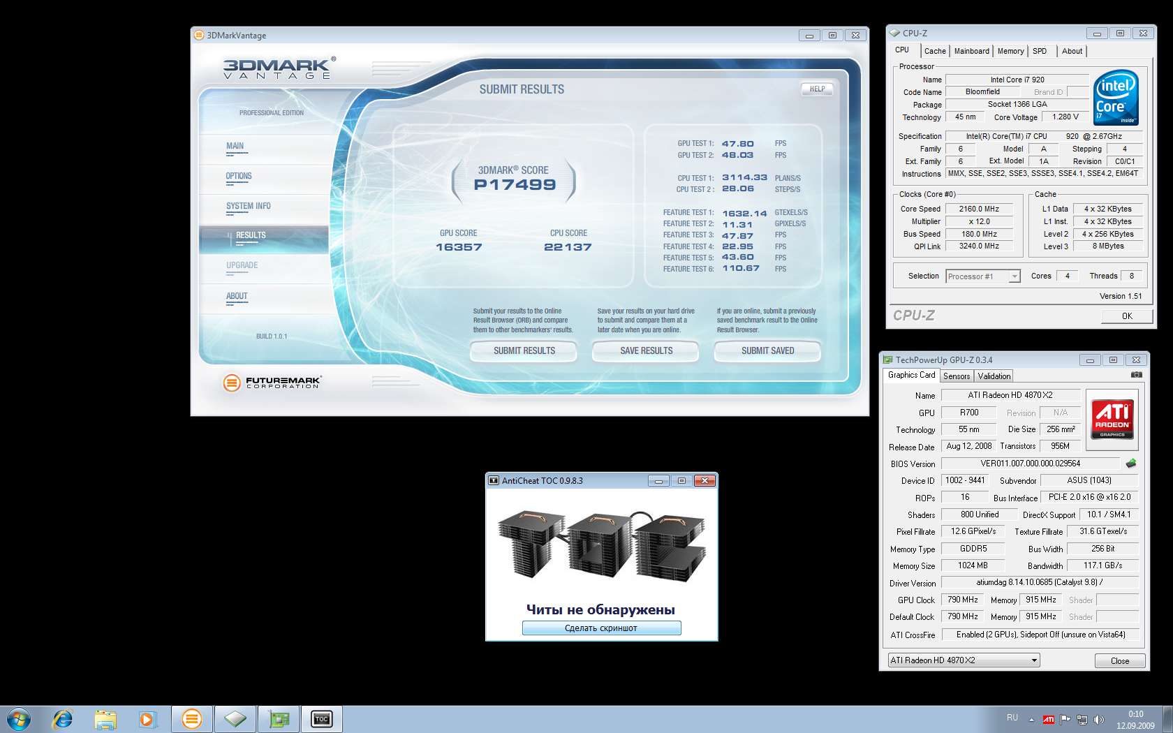Open Windows Explorer folder icon in taskbar
The width and height of the screenshot is (1173, 733).
click(x=105, y=719)
